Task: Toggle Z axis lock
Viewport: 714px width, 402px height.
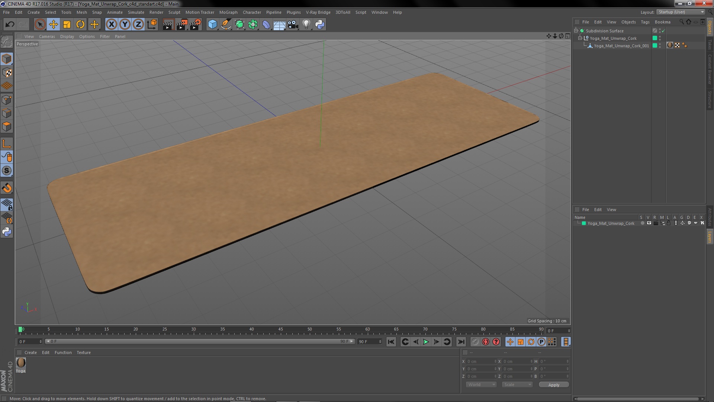Action: (138, 25)
